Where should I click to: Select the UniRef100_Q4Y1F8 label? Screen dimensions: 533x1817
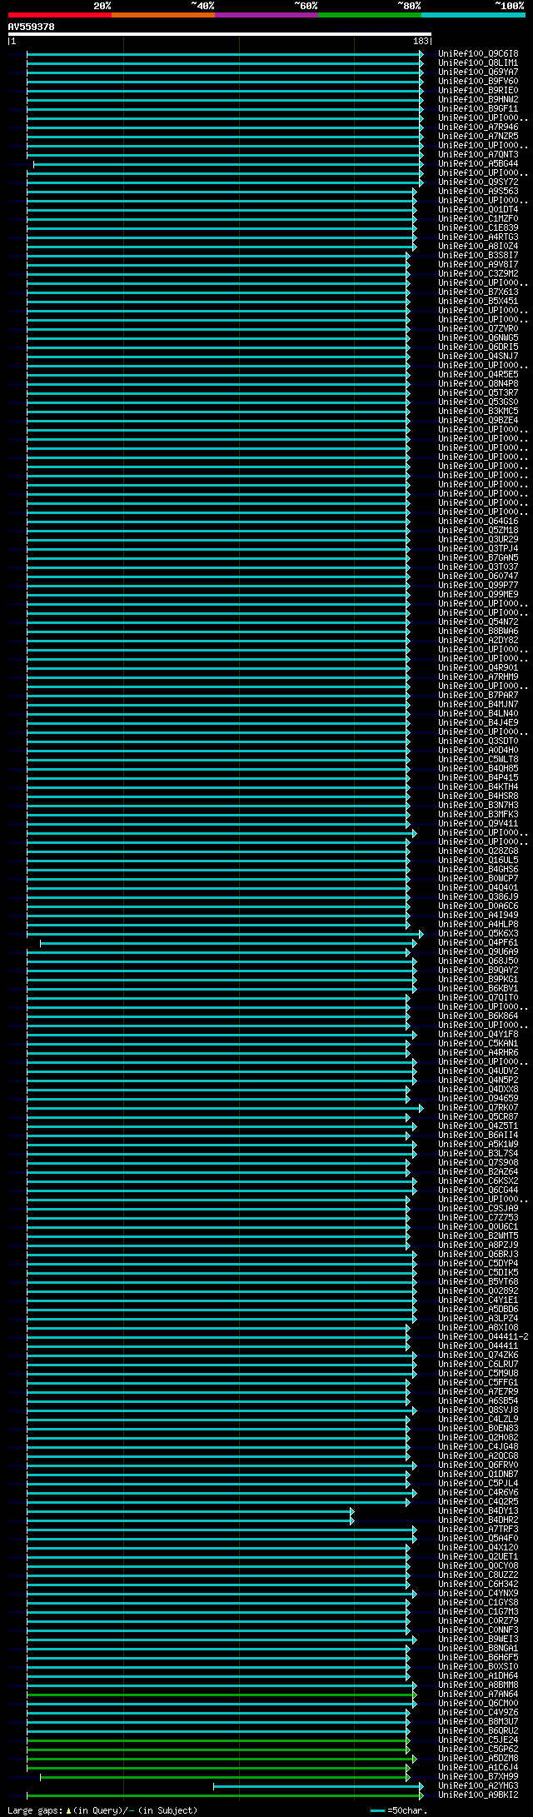click(x=478, y=1035)
